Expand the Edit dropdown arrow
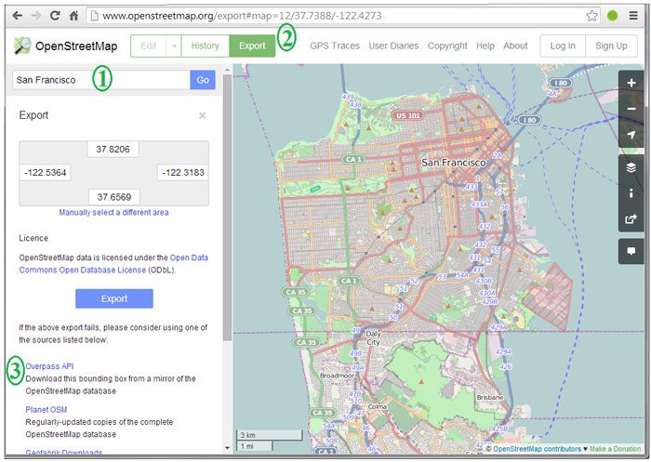The width and height of the screenshot is (651, 462). click(175, 46)
